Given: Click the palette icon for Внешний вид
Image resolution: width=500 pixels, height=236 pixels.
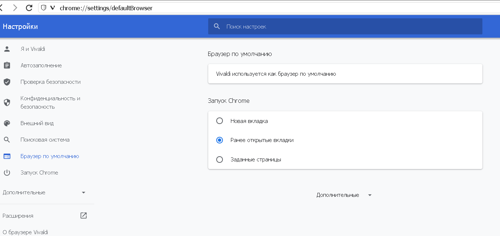Looking at the screenshot, I should [x=7, y=123].
